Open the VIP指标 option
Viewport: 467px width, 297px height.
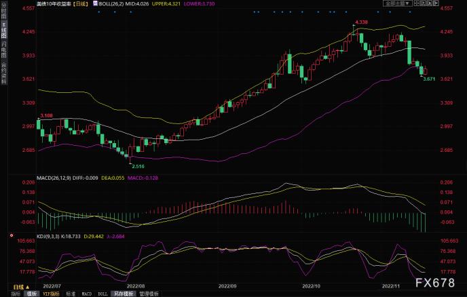click(51, 294)
